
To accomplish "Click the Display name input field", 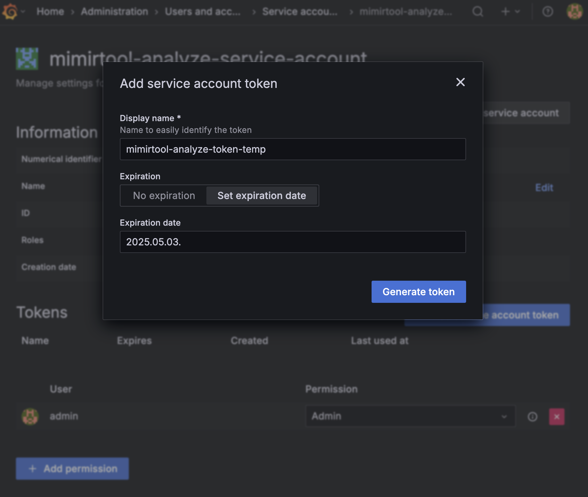I will tap(293, 149).
